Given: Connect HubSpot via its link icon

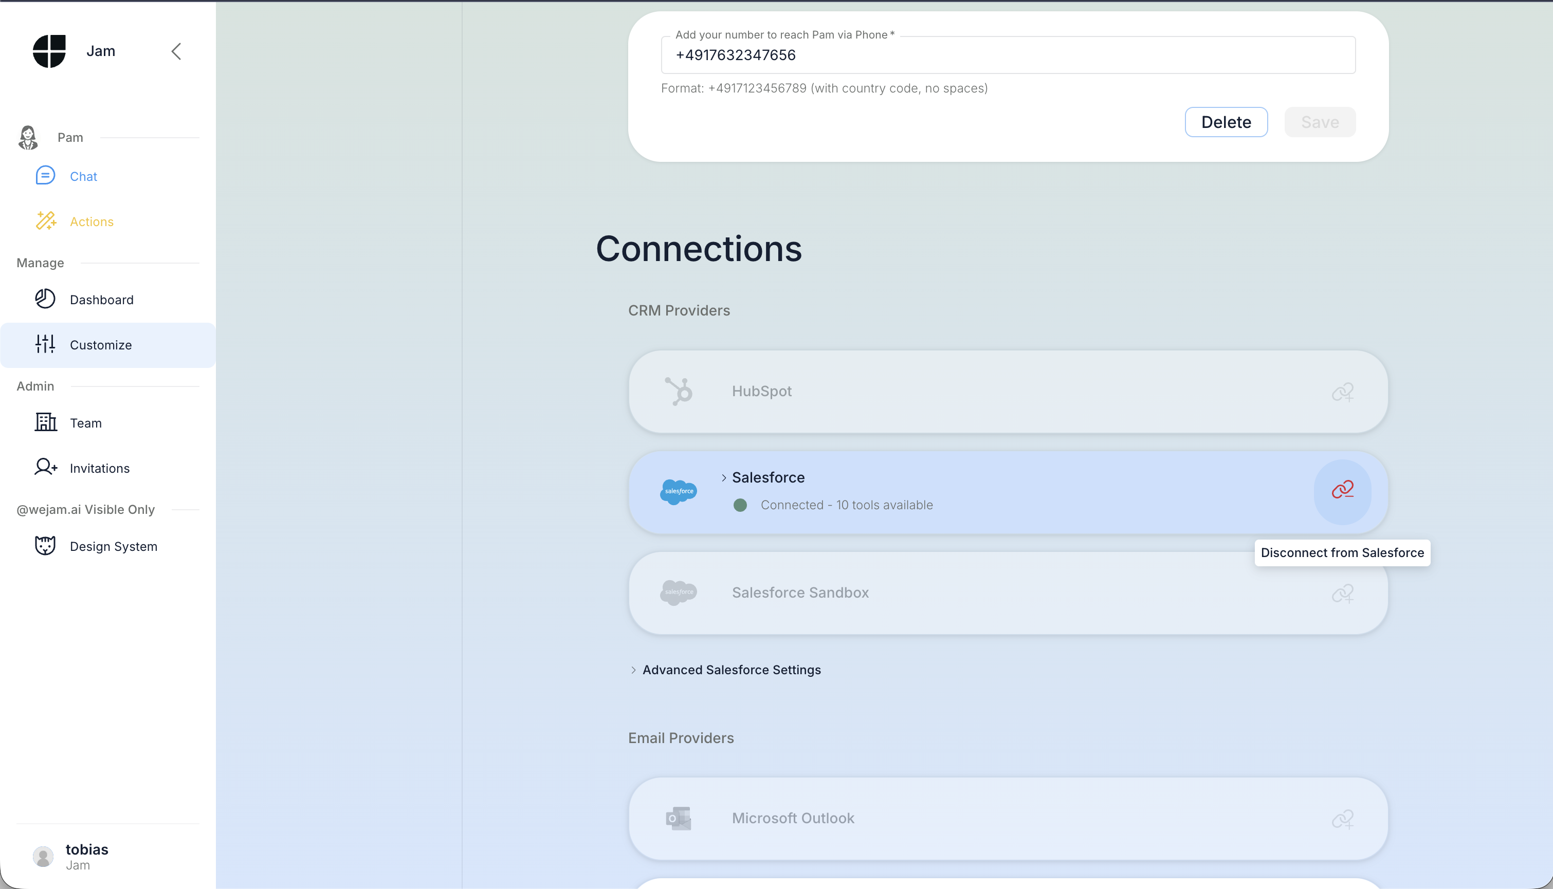Looking at the screenshot, I should tap(1342, 392).
